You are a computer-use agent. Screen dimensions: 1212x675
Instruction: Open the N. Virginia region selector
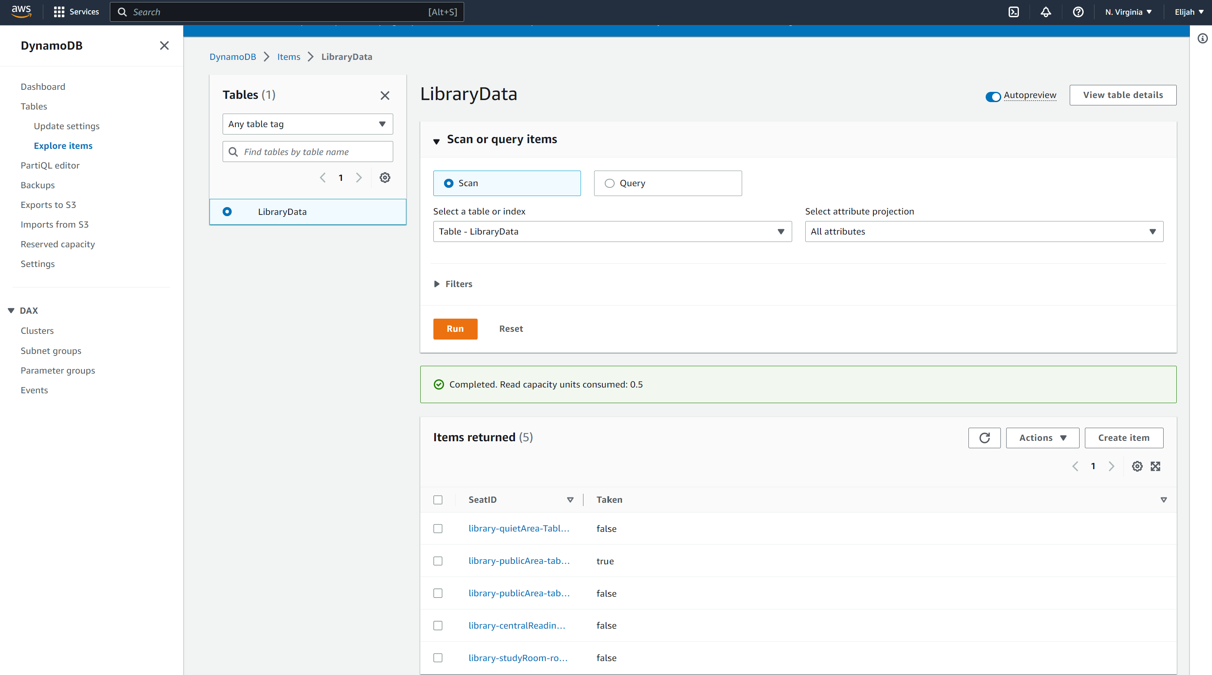1128,12
